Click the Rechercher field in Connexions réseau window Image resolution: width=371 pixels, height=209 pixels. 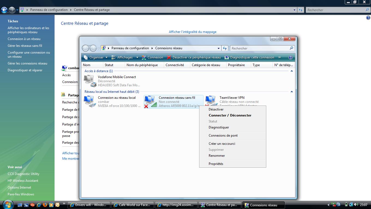[x=259, y=48]
